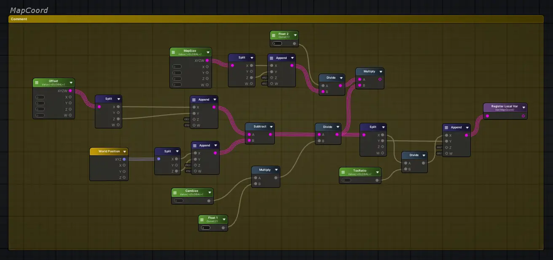Click the Float 1 constant value field
This screenshot has height=260, width=553.
(206, 228)
